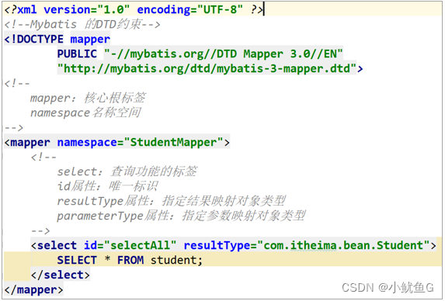Click the closing </select> tag

coord(60,275)
